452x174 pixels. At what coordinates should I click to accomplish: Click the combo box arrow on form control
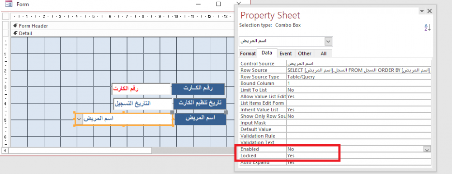(x=79, y=119)
